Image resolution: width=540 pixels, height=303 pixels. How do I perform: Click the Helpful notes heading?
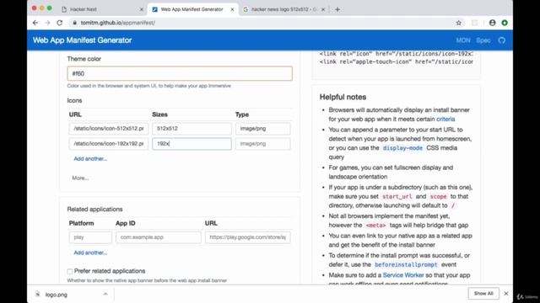[x=343, y=98]
